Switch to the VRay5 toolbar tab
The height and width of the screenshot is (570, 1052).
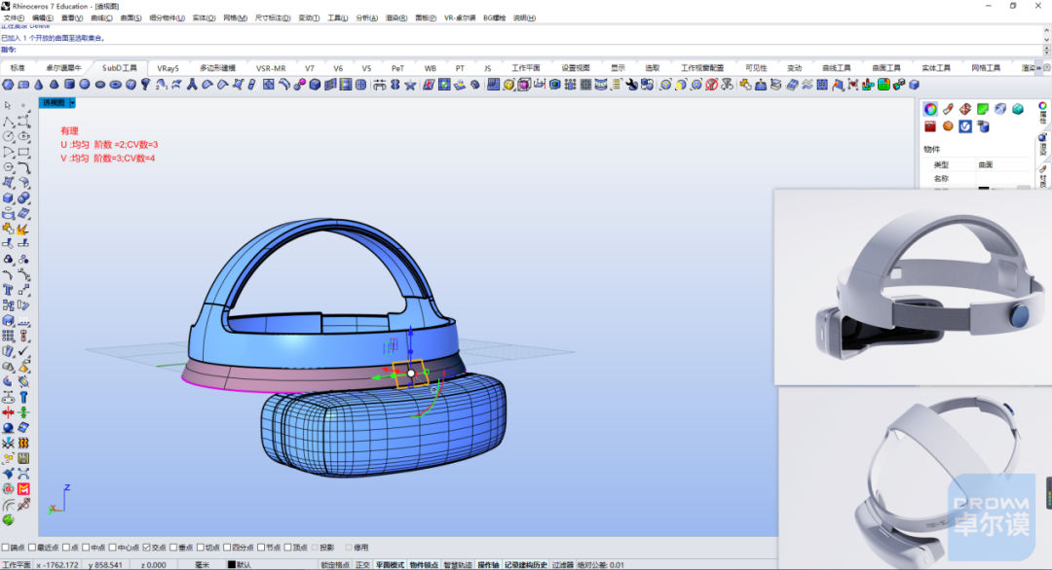(168, 68)
